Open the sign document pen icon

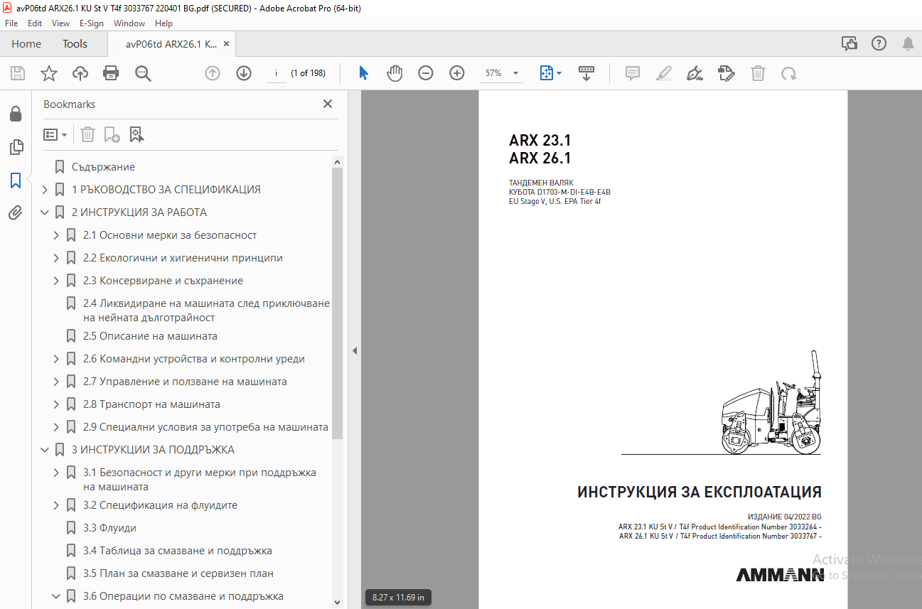coord(695,73)
